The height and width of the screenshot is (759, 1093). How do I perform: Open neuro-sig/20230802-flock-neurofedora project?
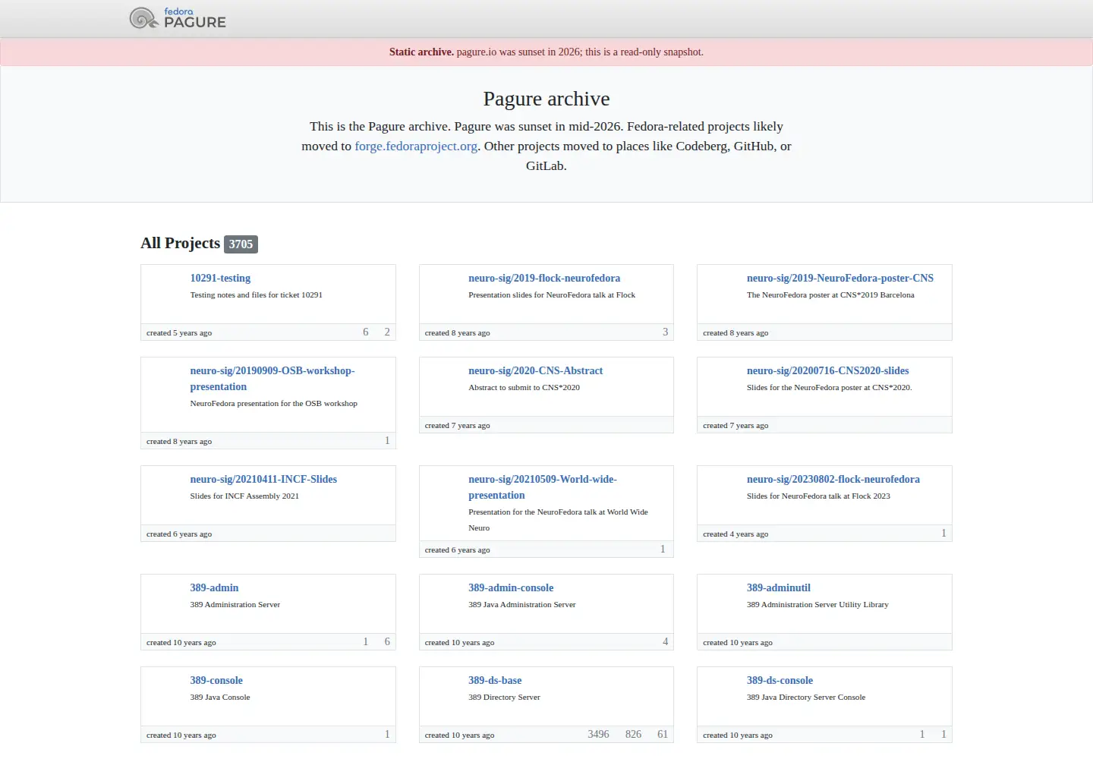click(x=833, y=480)
